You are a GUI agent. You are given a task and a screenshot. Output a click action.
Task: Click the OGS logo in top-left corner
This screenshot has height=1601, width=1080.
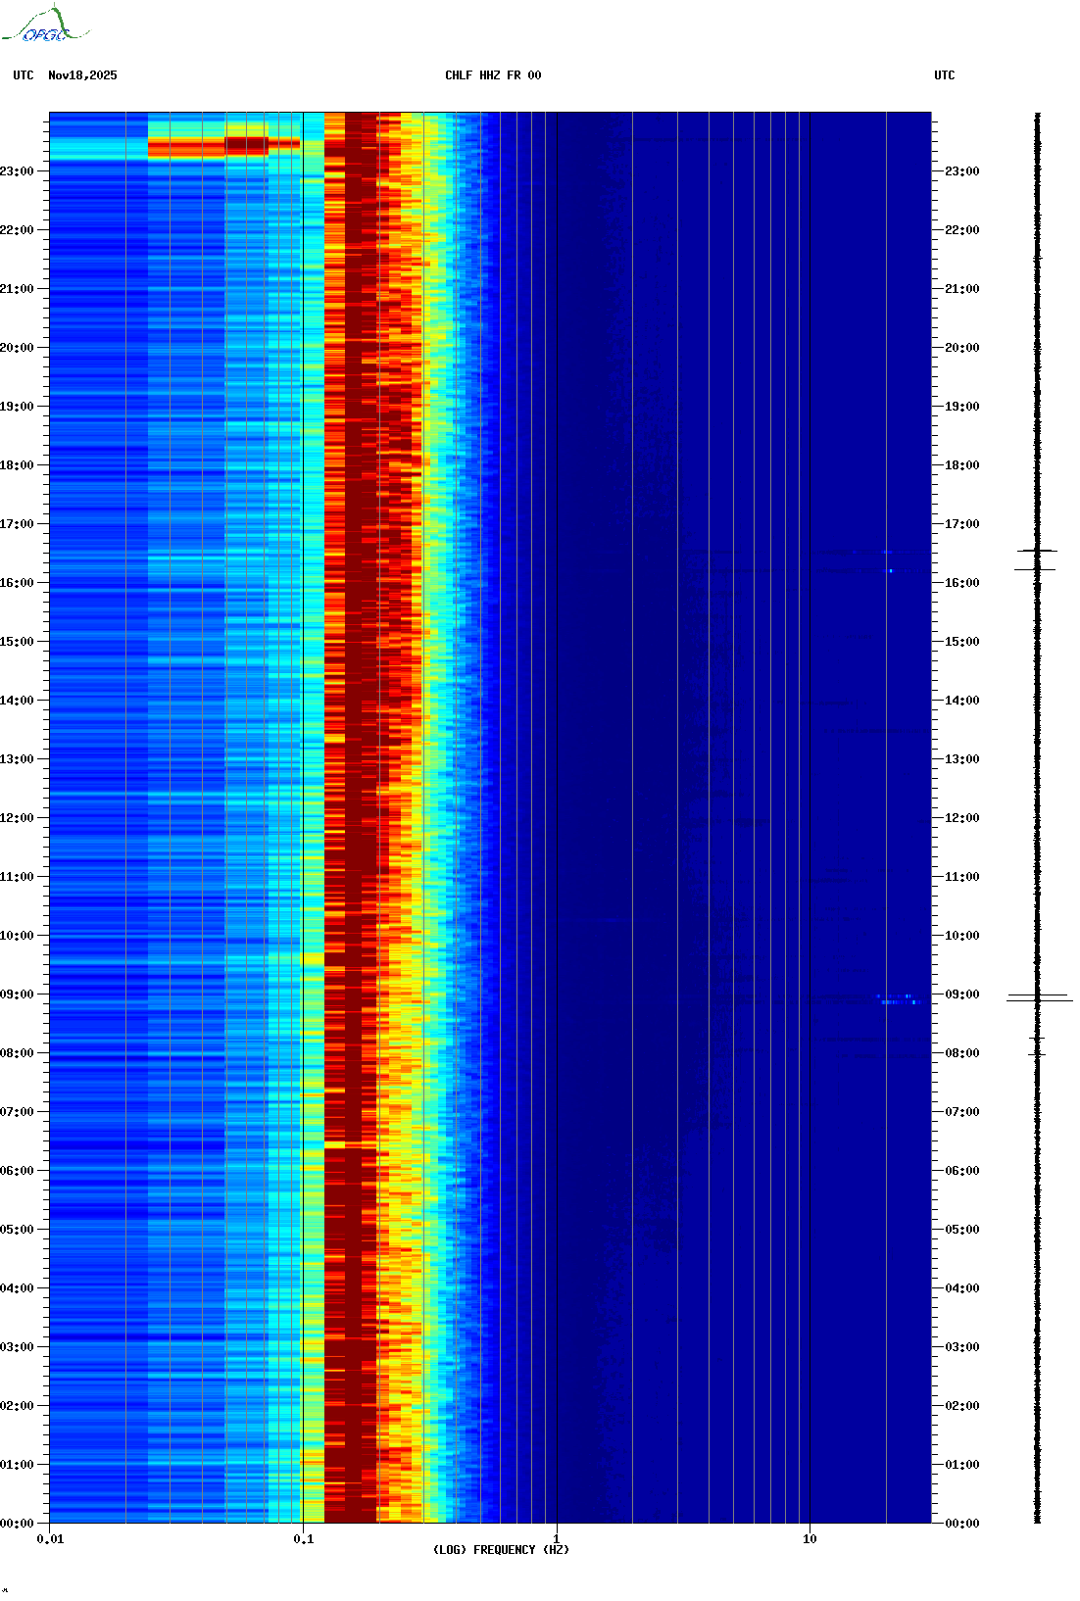click(44, 25)
